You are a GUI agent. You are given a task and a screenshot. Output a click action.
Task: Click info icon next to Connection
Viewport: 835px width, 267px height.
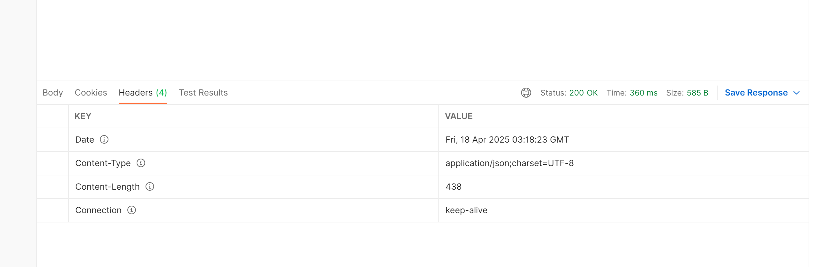tap(132, 210)
